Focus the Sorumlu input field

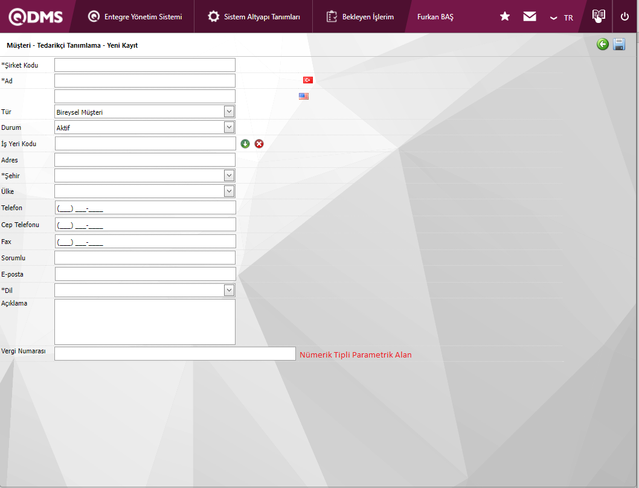[x=145, y=258]
